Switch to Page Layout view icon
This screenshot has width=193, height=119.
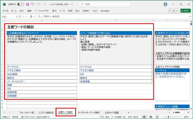[151, 117]
